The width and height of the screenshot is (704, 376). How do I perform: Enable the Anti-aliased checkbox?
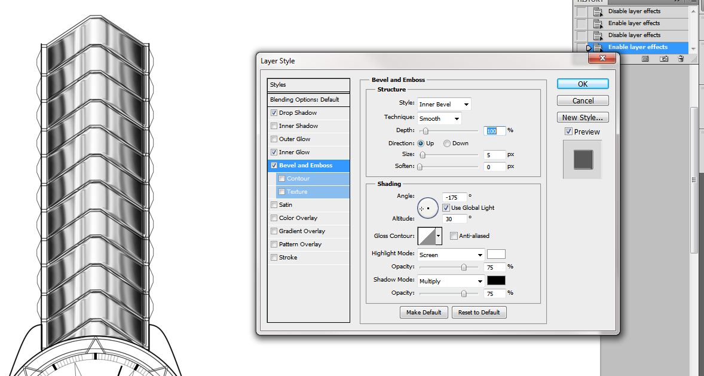454,236
